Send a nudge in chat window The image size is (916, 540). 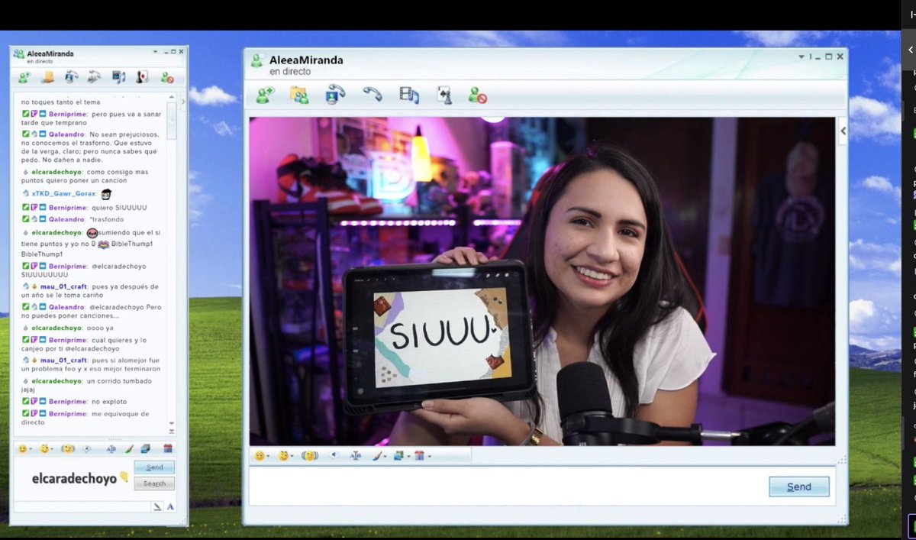(68, 448)
